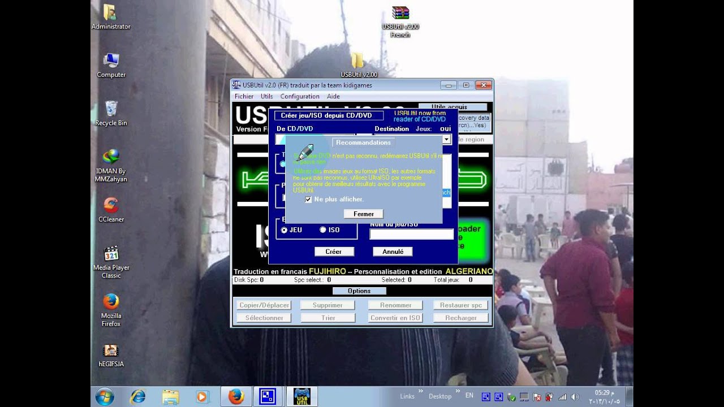
Task: Expand the Destination dropdown arrow
Action: point(446,139)
